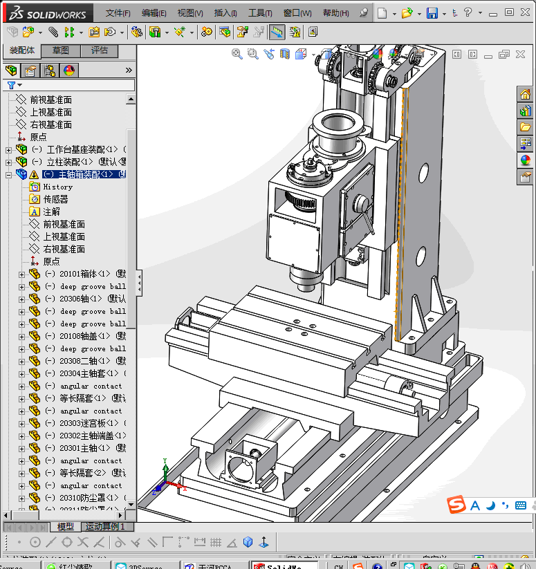Activate the Section View icon
This screenshot has width=536, height=569.
coord(285,54)
